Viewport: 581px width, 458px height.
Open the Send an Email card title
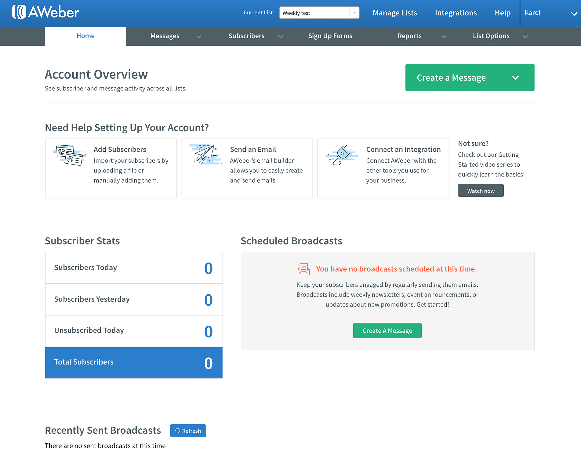coord(253,149)
